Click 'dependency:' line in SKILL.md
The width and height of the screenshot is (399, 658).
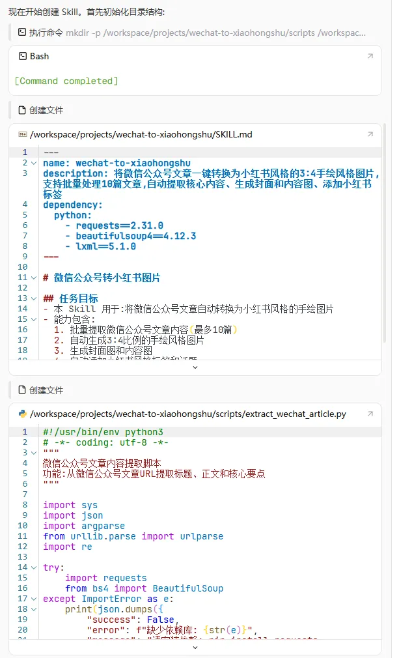pos(72,205)
